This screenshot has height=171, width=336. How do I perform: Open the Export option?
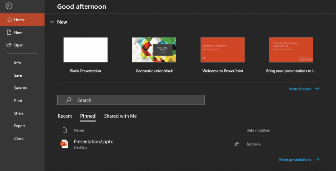(19, 126)
